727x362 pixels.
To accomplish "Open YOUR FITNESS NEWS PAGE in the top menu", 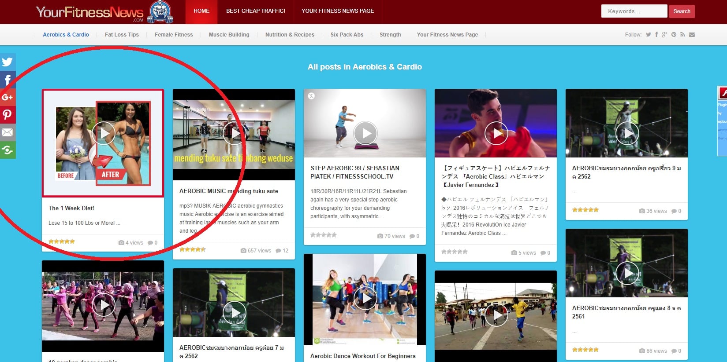I will coord(338,11).
